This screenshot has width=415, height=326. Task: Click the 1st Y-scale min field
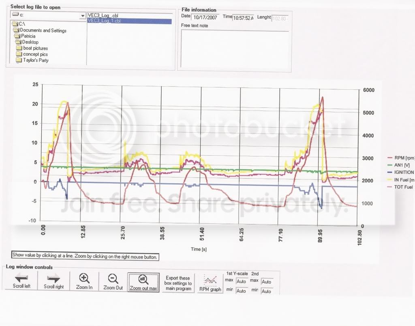coord(242,291)
